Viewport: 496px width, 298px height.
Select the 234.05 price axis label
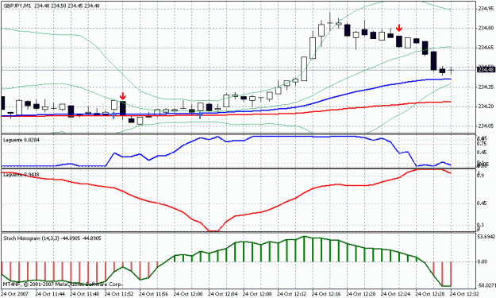(x=486, y=126)
